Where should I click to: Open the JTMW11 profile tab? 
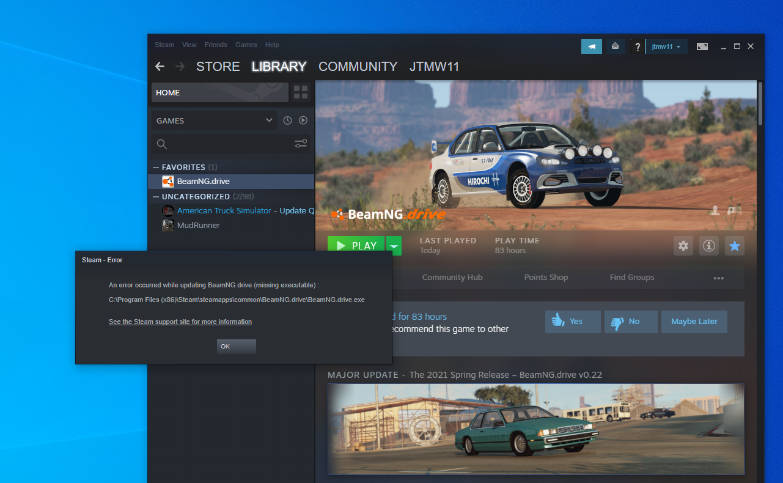(x=434, y=67)
